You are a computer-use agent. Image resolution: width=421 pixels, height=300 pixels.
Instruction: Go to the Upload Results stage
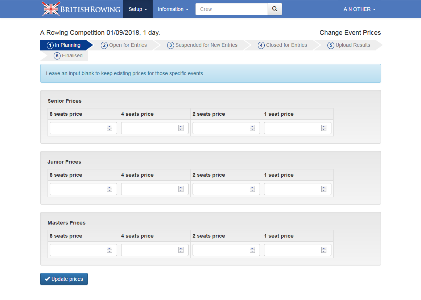tap(349, 45)
